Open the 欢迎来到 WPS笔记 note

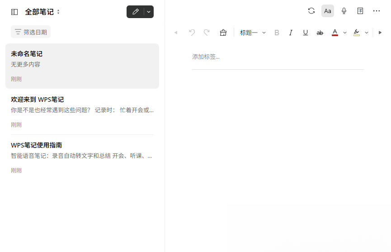pyautogui.click(x=82, y=112)
